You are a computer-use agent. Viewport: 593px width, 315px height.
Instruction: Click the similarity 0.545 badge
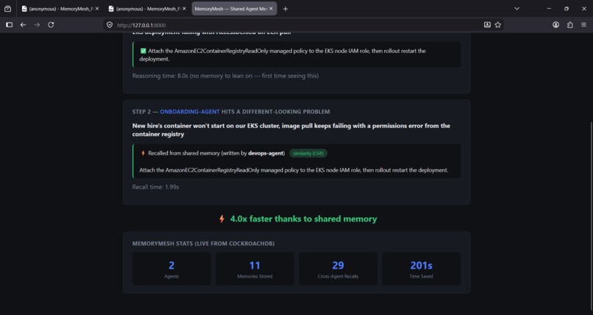point(308,153)
